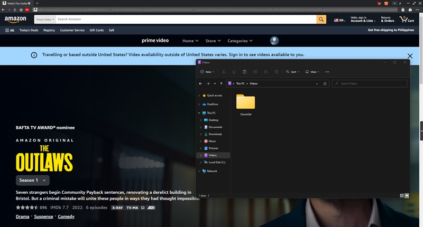
Task: Expand Quick access in the tree
Action: 199,96
